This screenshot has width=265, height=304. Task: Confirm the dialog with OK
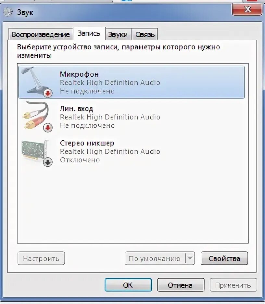128,285
